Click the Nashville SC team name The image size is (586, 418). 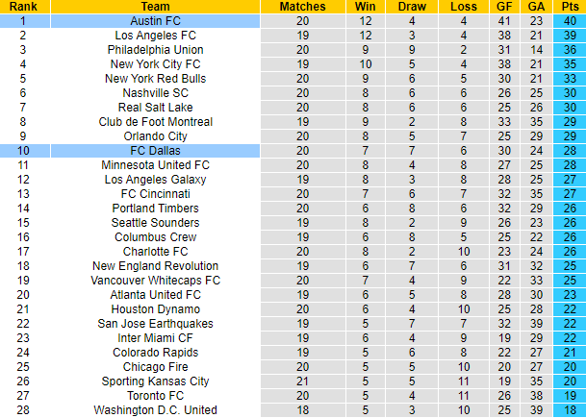[x=155, y=92]
